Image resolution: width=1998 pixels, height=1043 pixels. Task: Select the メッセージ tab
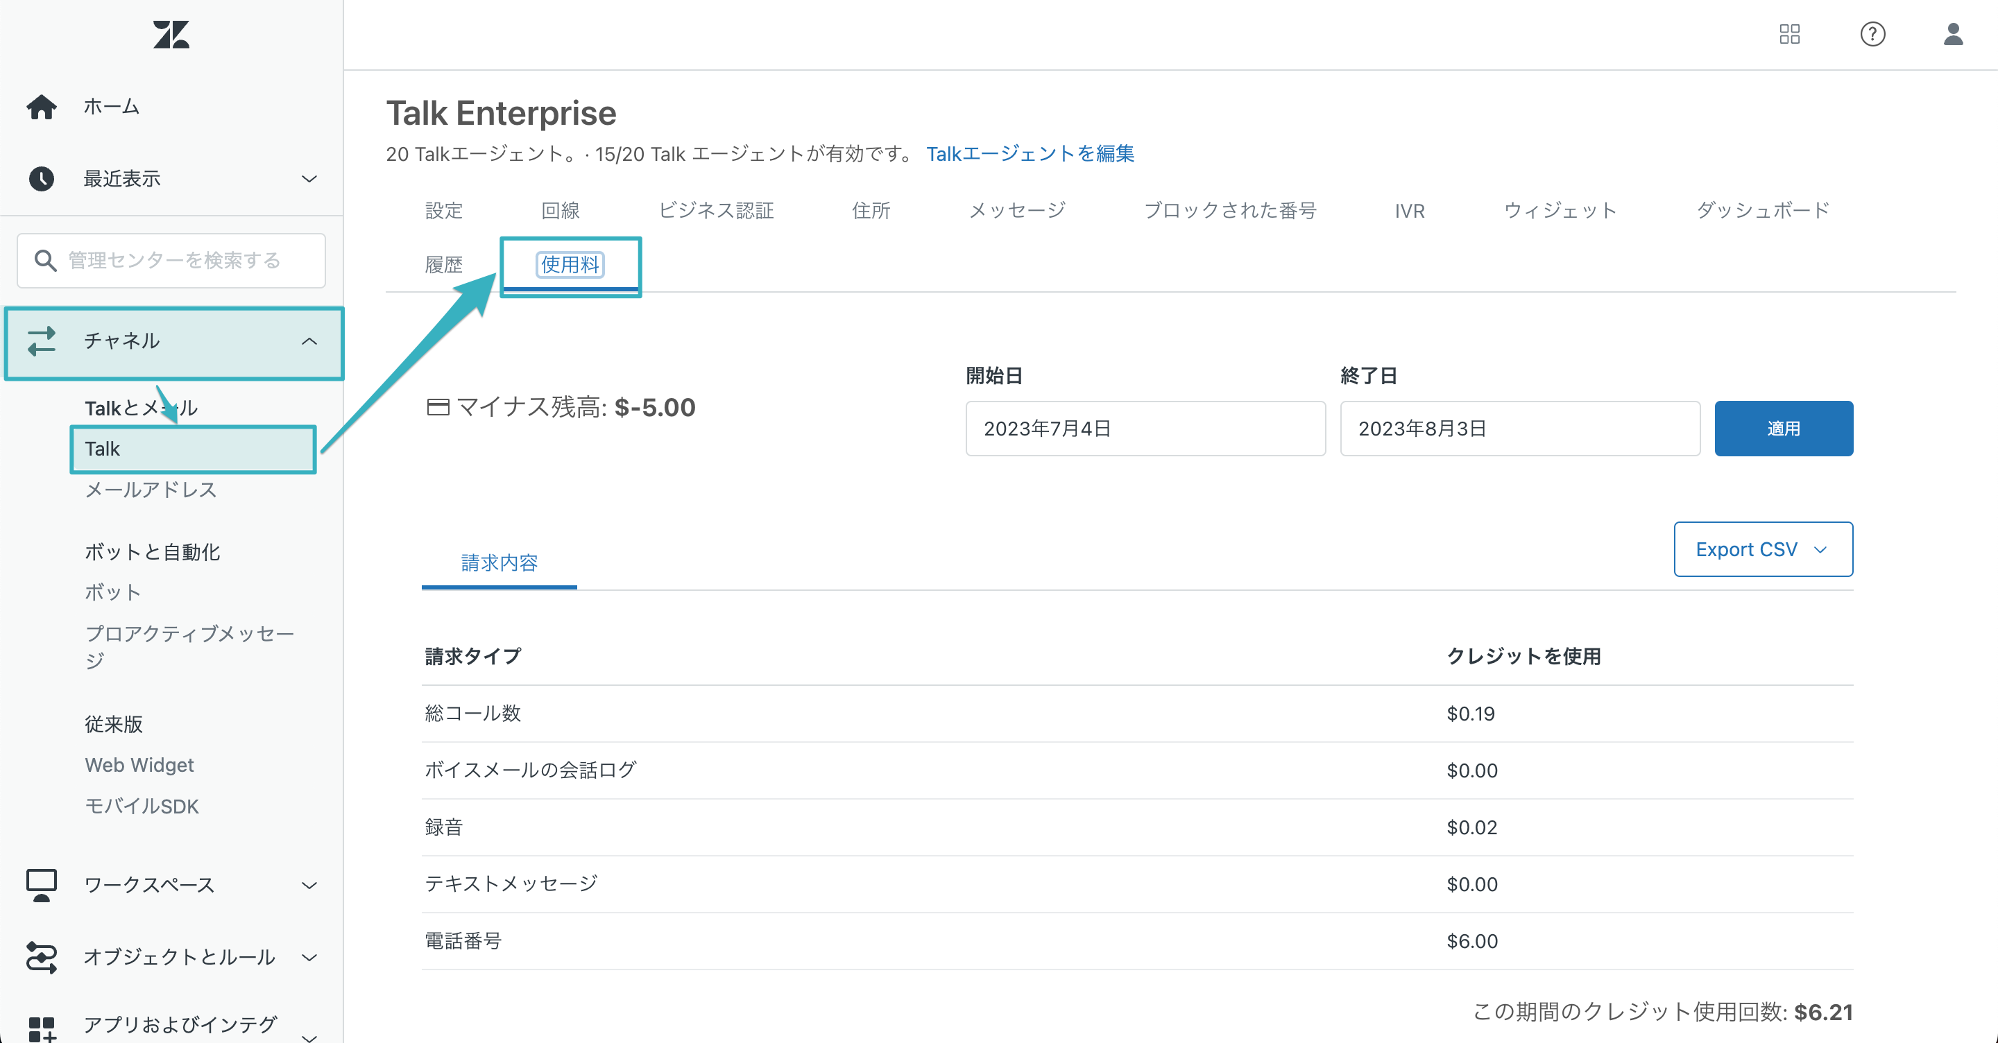1017,211
